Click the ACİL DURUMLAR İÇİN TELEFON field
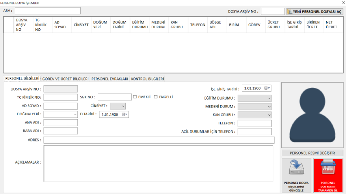This screenshot has width=346, height=194. point(255,131)
